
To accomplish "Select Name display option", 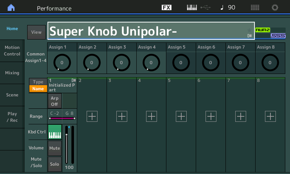I will pos(38,89).
